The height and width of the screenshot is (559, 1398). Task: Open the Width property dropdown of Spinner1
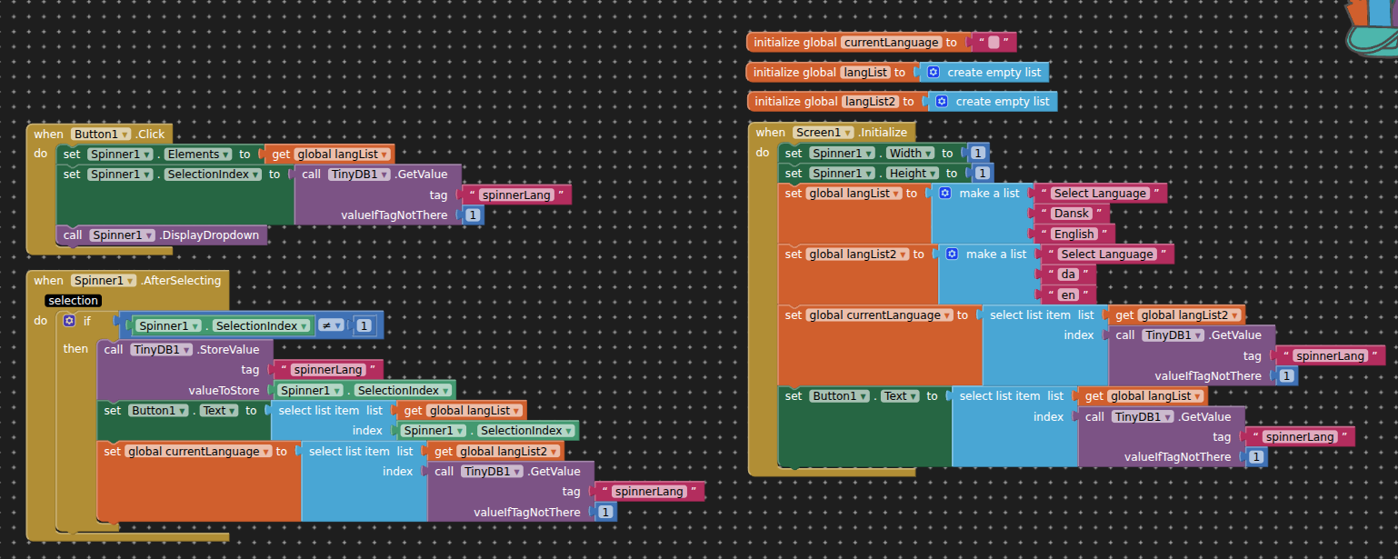point(909,154)
